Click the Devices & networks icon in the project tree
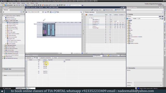Viewport: 166px width, 93px height. [x=6, y=19]
